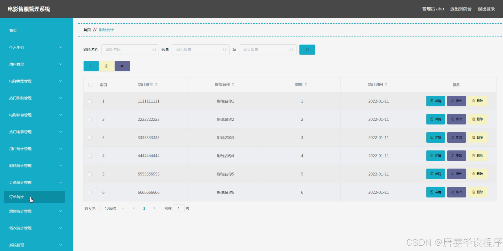Open the 10条/页 page size dropdown
The height and width of the screenshot is (251, 503).
pyautogui.click(x=113, y=208)
